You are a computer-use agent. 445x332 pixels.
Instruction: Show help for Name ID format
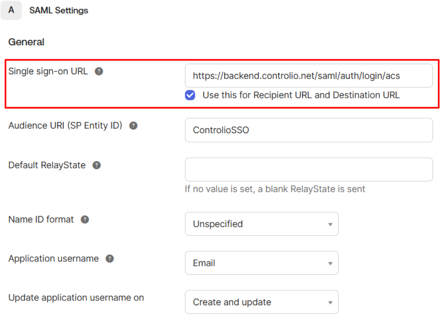(85, 220)
